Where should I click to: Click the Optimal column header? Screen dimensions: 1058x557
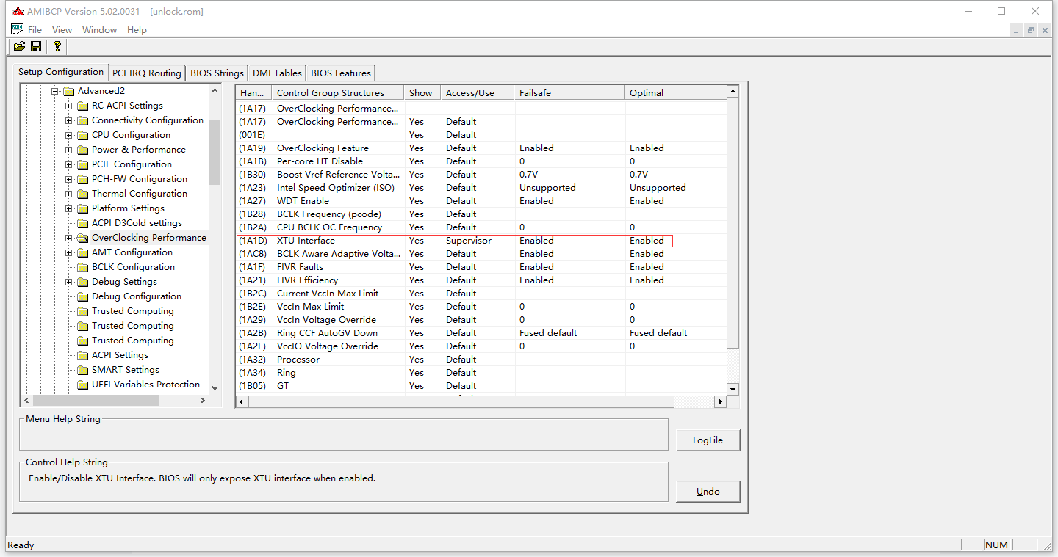pos(675,92)
